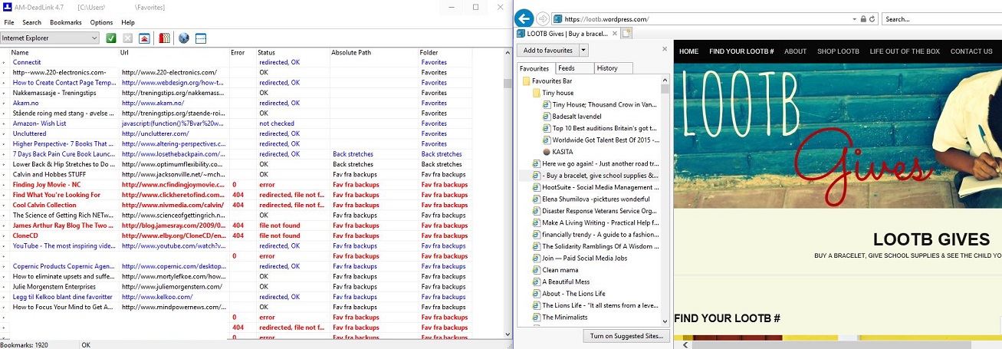Sort the list by Status column header
This screenshot has width=1002, height=349.
point(266,52)
